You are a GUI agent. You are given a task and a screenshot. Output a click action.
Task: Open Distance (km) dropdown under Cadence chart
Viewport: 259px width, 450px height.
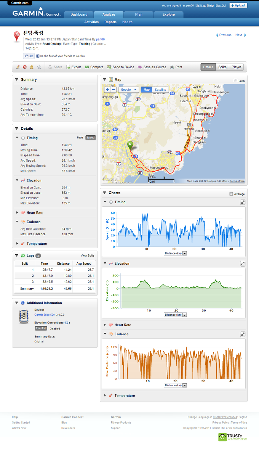coord(175,386)
